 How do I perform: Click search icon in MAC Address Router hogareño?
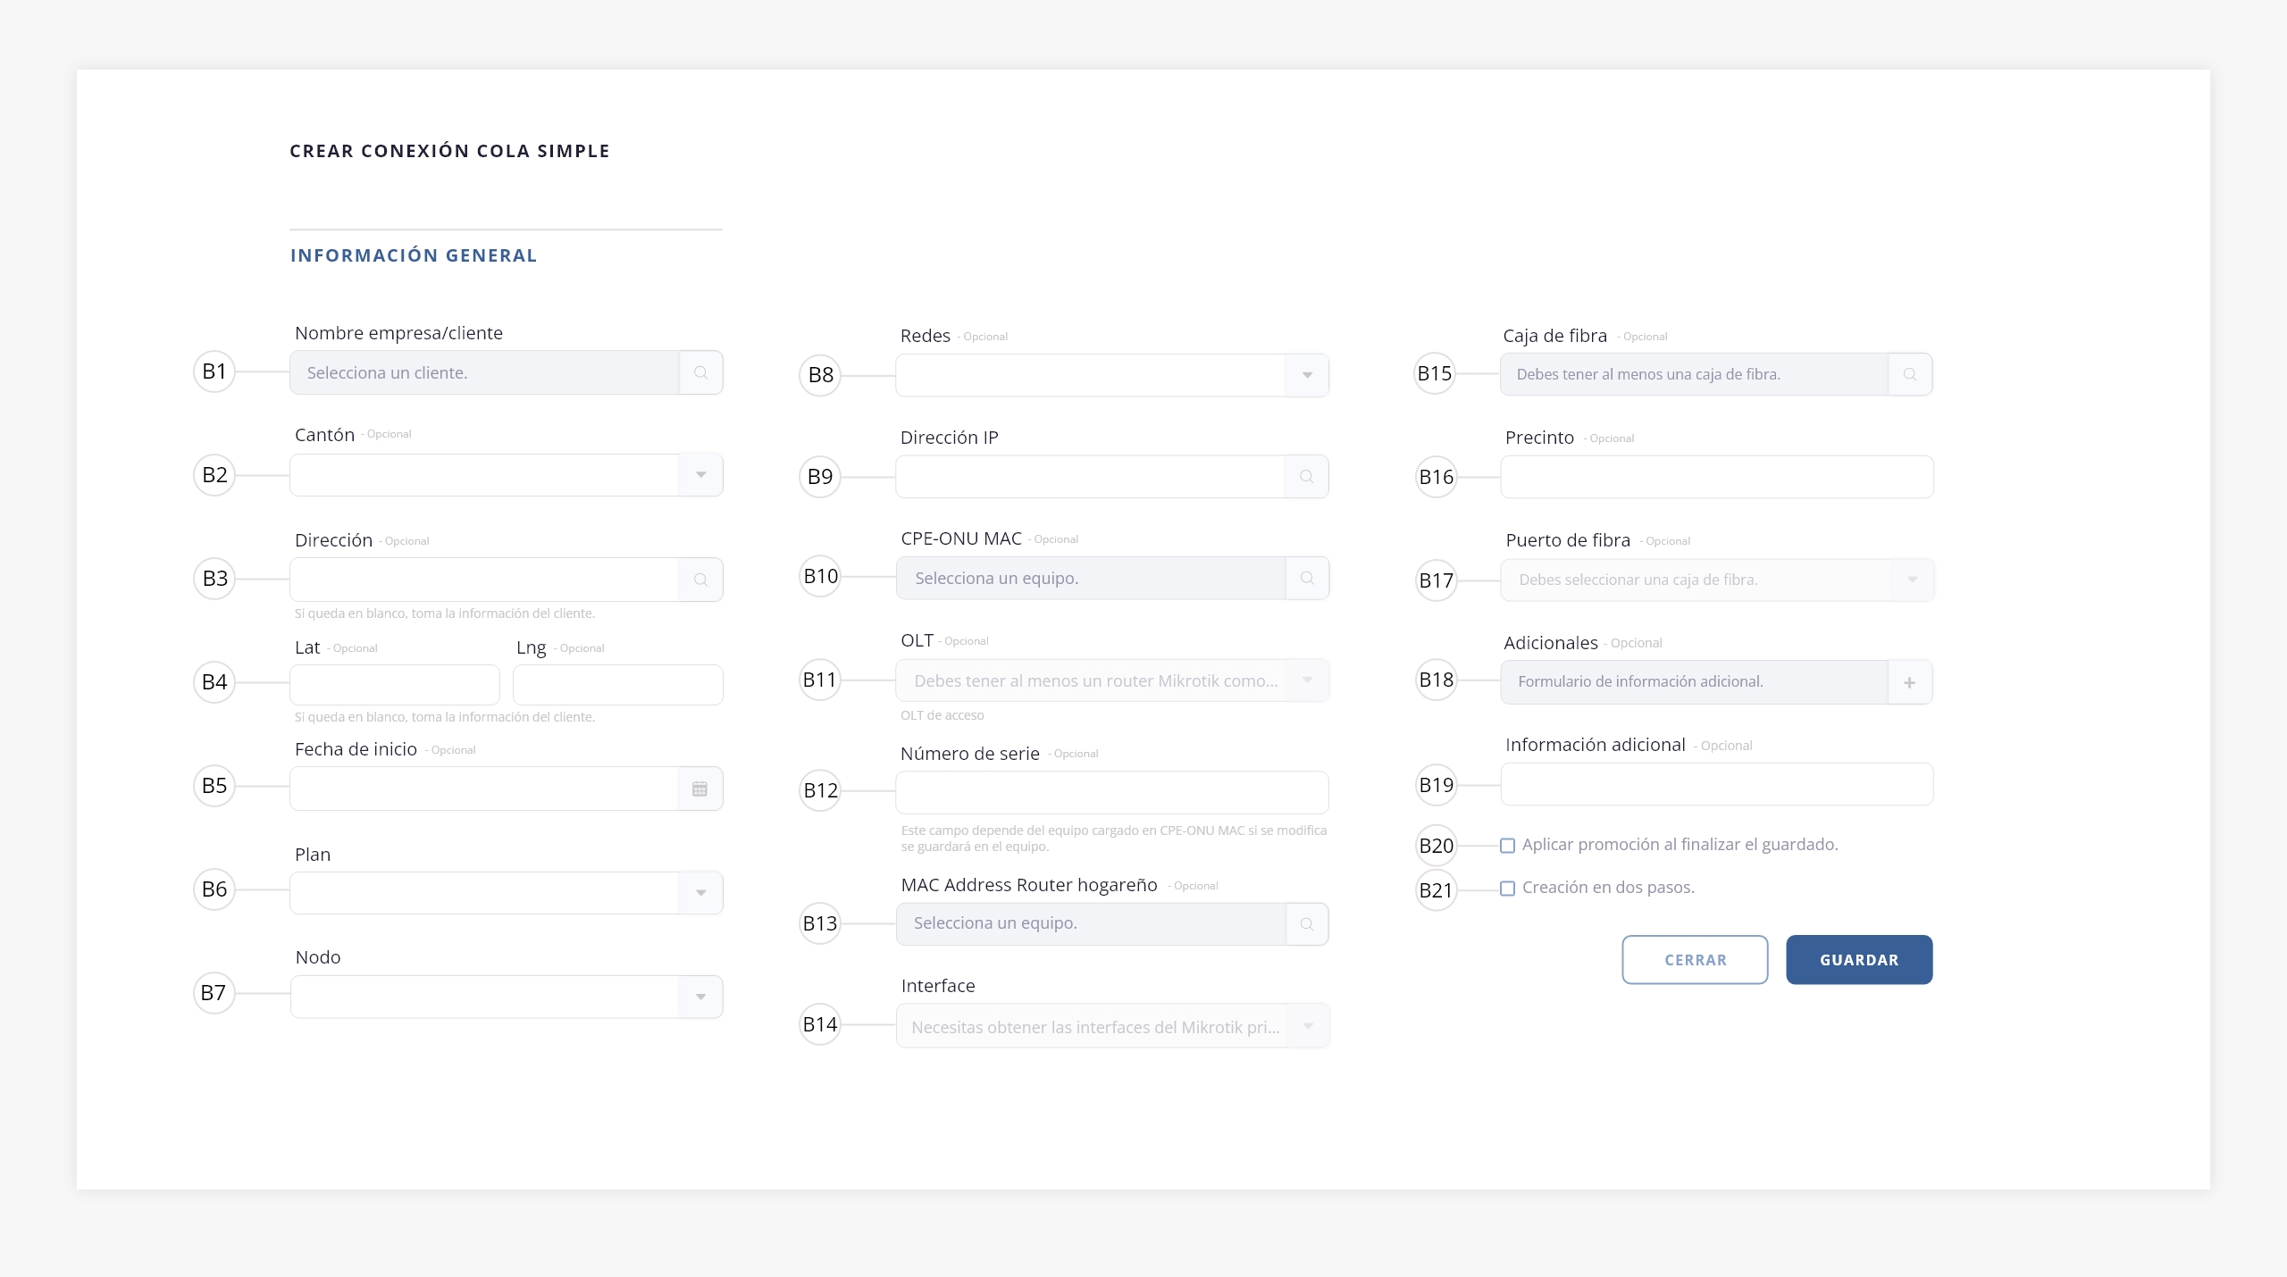[x=1307, y=924]
